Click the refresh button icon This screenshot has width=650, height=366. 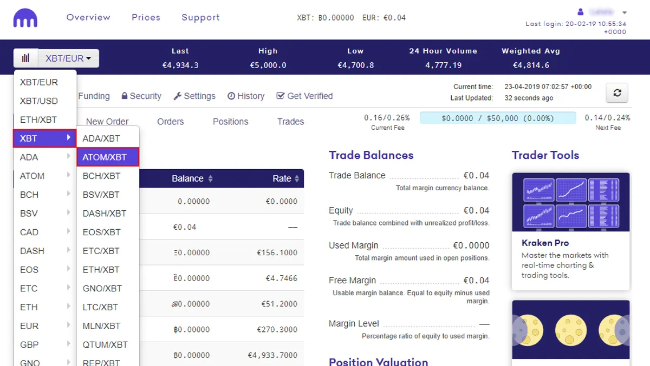[617, 93]
